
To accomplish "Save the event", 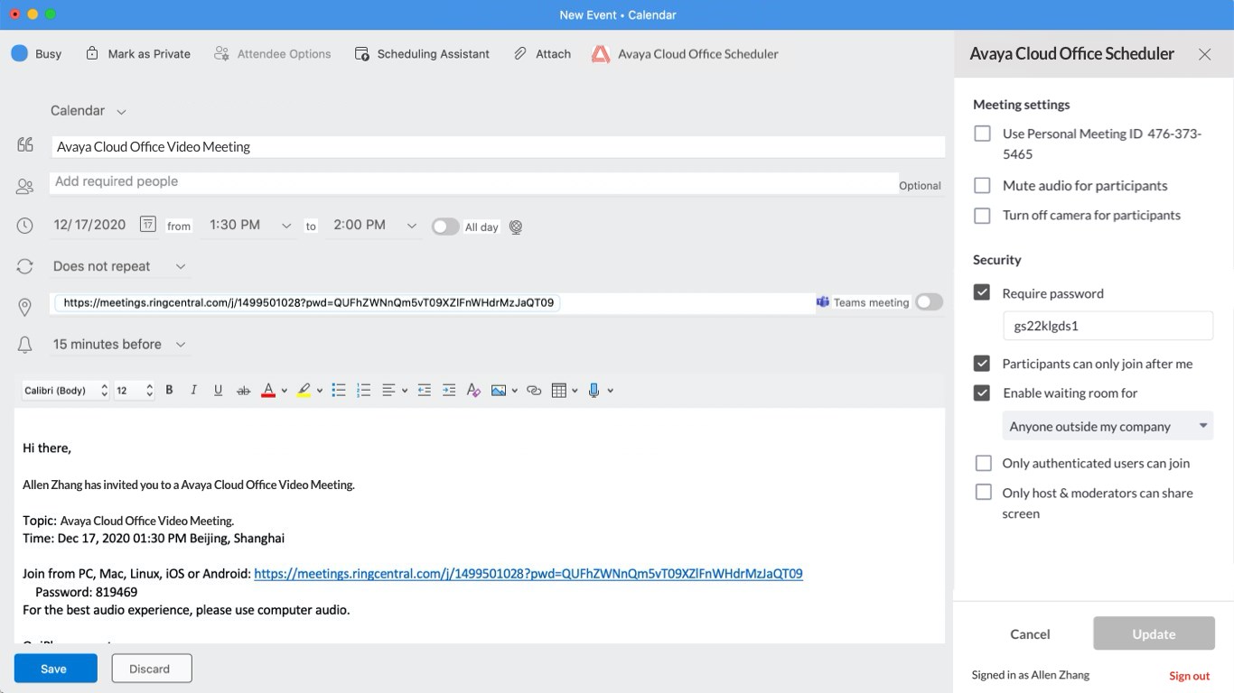I will point(55,669).
